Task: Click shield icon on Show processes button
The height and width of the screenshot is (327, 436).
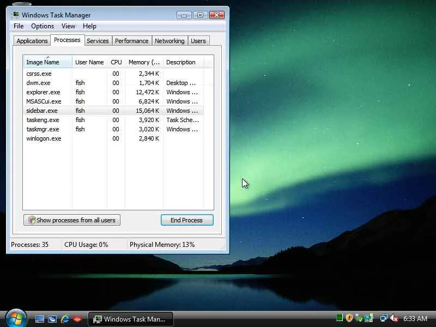Action: click(32, 220)
